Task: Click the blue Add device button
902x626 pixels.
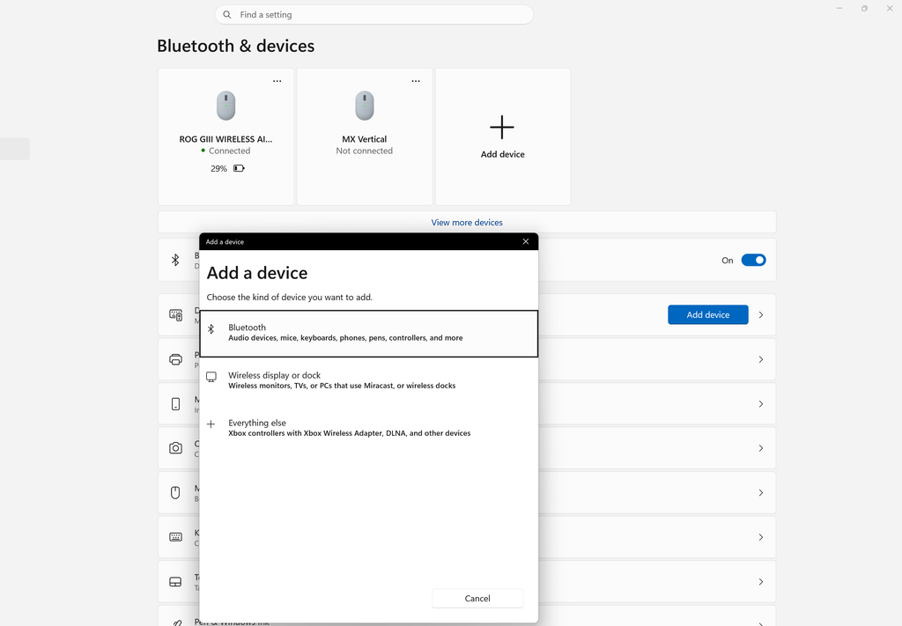Action: click(x=708, y=315)
